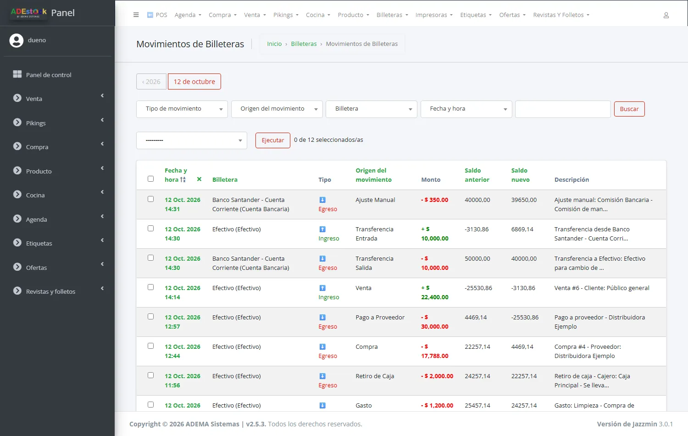The width and height of the screenshot is (688, 436).
Task: Open the user account icon in the top bar
Action: coord(666,15)
